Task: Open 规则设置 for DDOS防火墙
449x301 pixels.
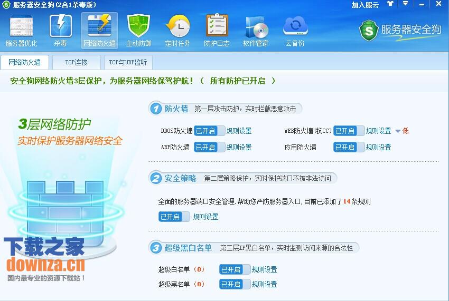Action: tap(239, 131)
